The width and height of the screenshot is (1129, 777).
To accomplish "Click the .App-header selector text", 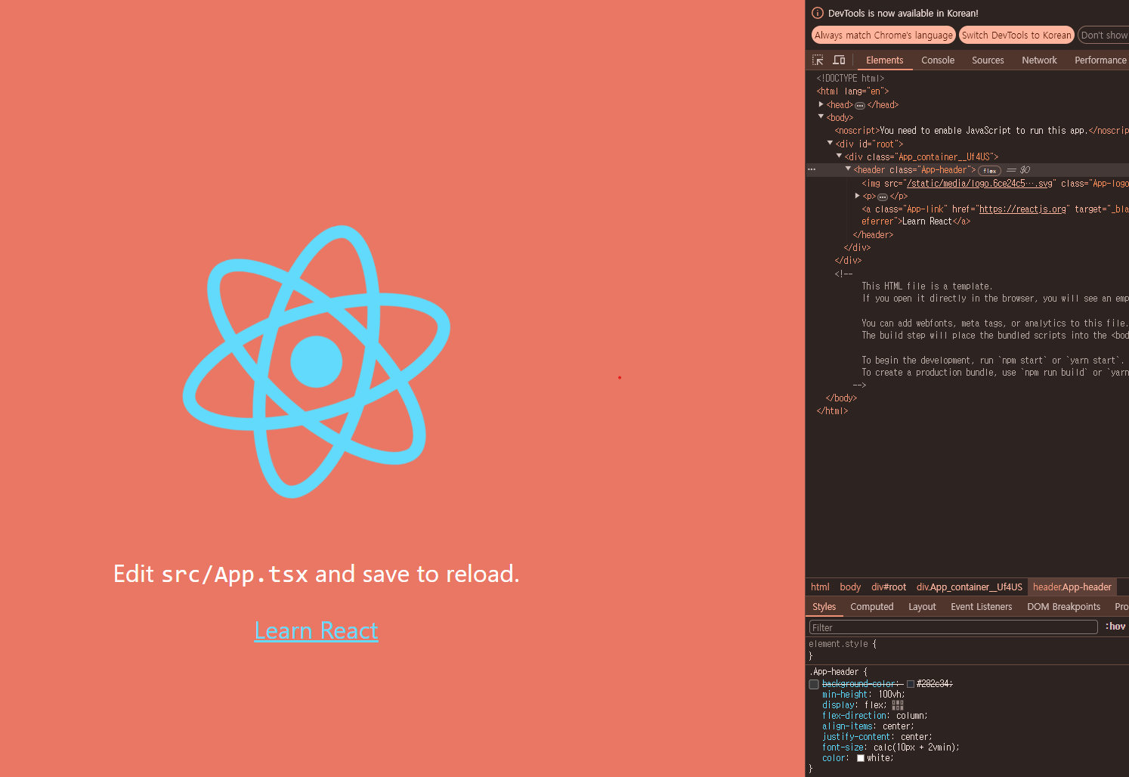I will click(x=835, y=672).
